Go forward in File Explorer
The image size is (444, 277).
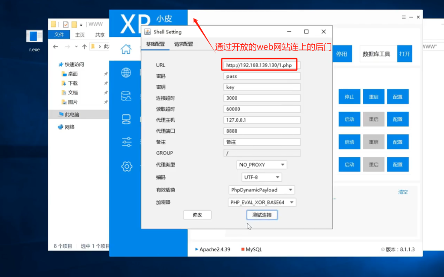pyautogui.click(x=67, y=46)
